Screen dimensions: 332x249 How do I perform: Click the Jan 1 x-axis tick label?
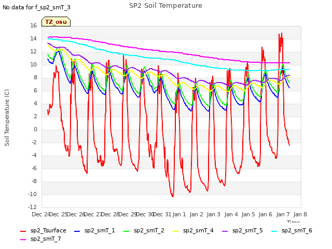[x=179, y=214]
